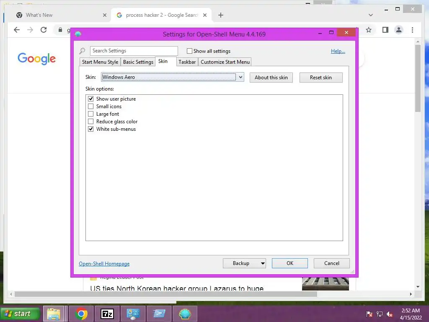Click the Start button
Image resolution: width=429 pixels, height=322 pixels.
coord(19,314)
